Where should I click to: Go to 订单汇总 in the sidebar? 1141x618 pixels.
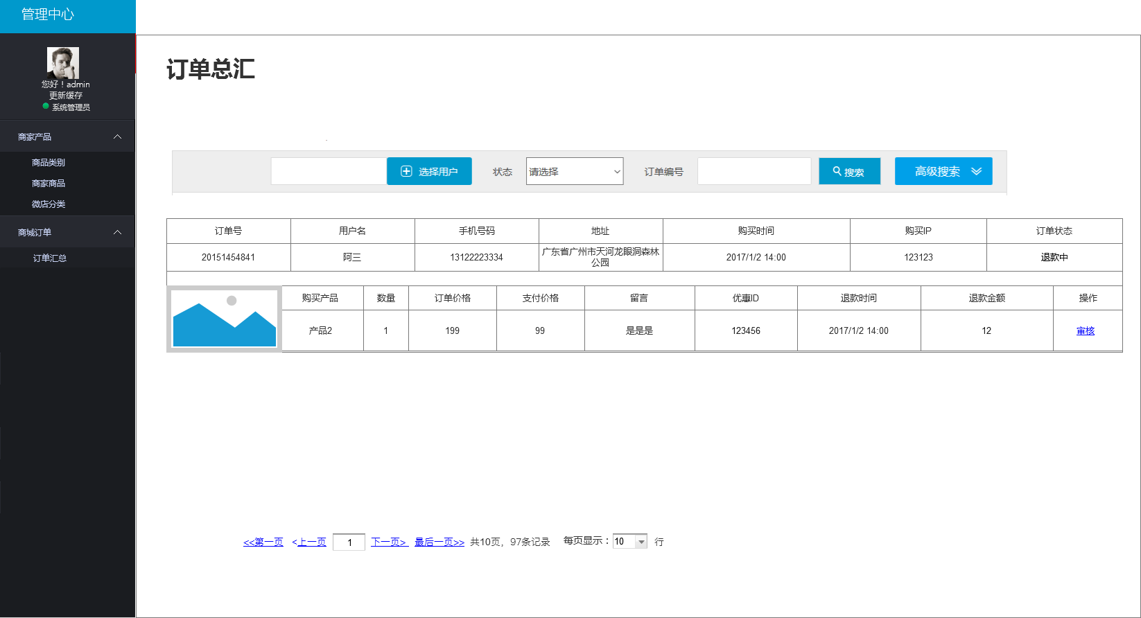50,258
